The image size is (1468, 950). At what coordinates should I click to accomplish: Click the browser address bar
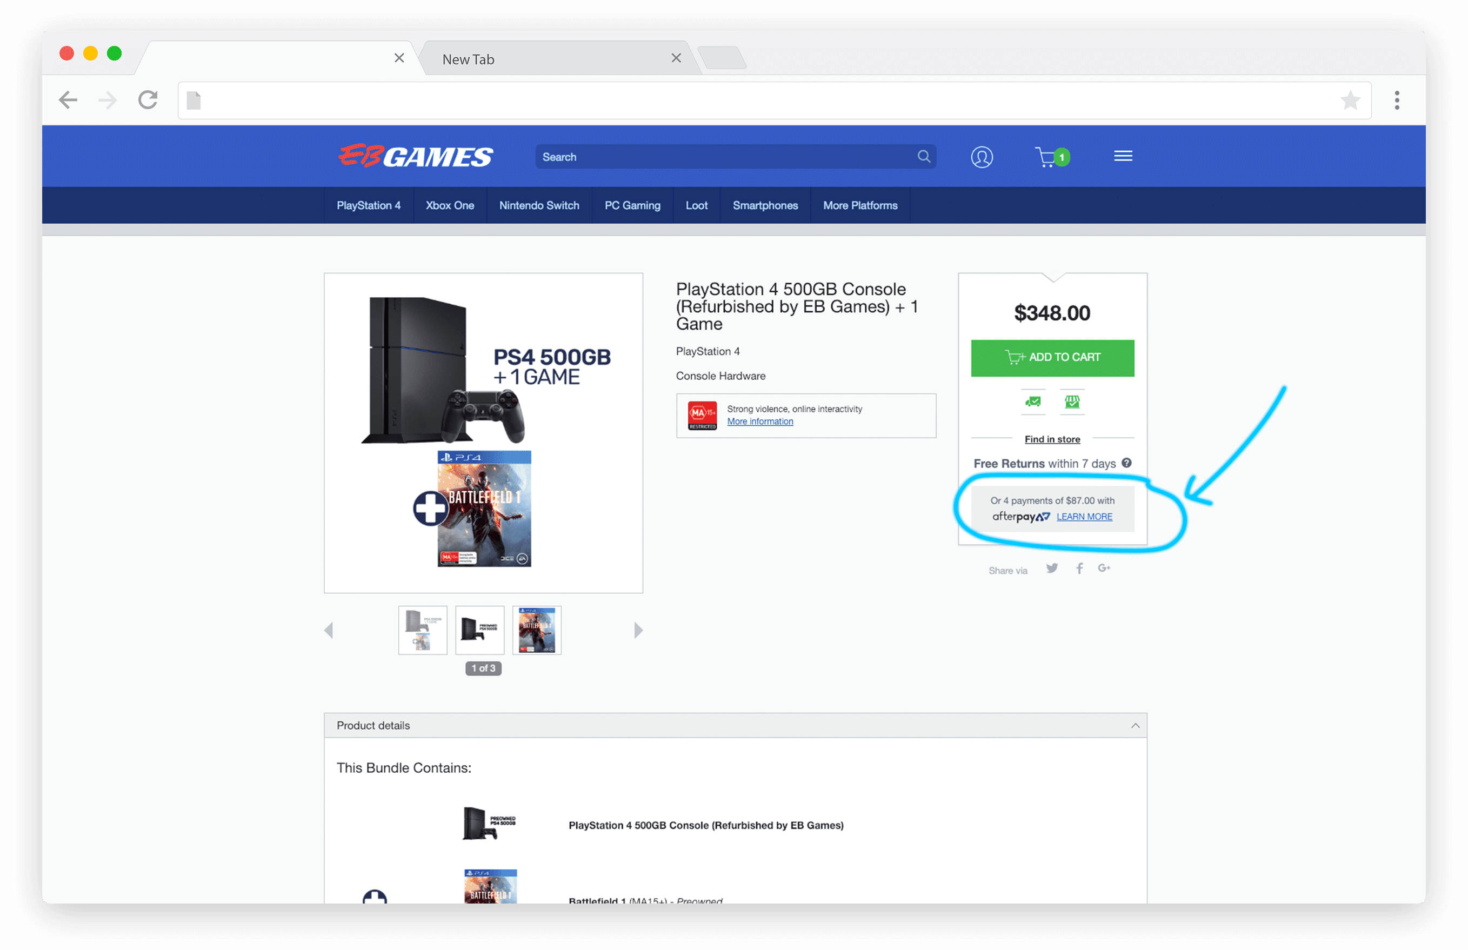coord(774,100)
